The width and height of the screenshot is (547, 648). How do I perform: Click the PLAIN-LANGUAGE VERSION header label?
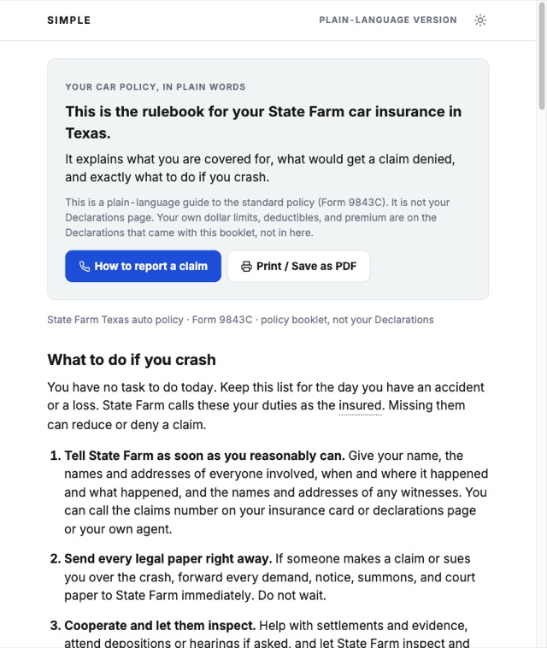[x=388, y=21]
